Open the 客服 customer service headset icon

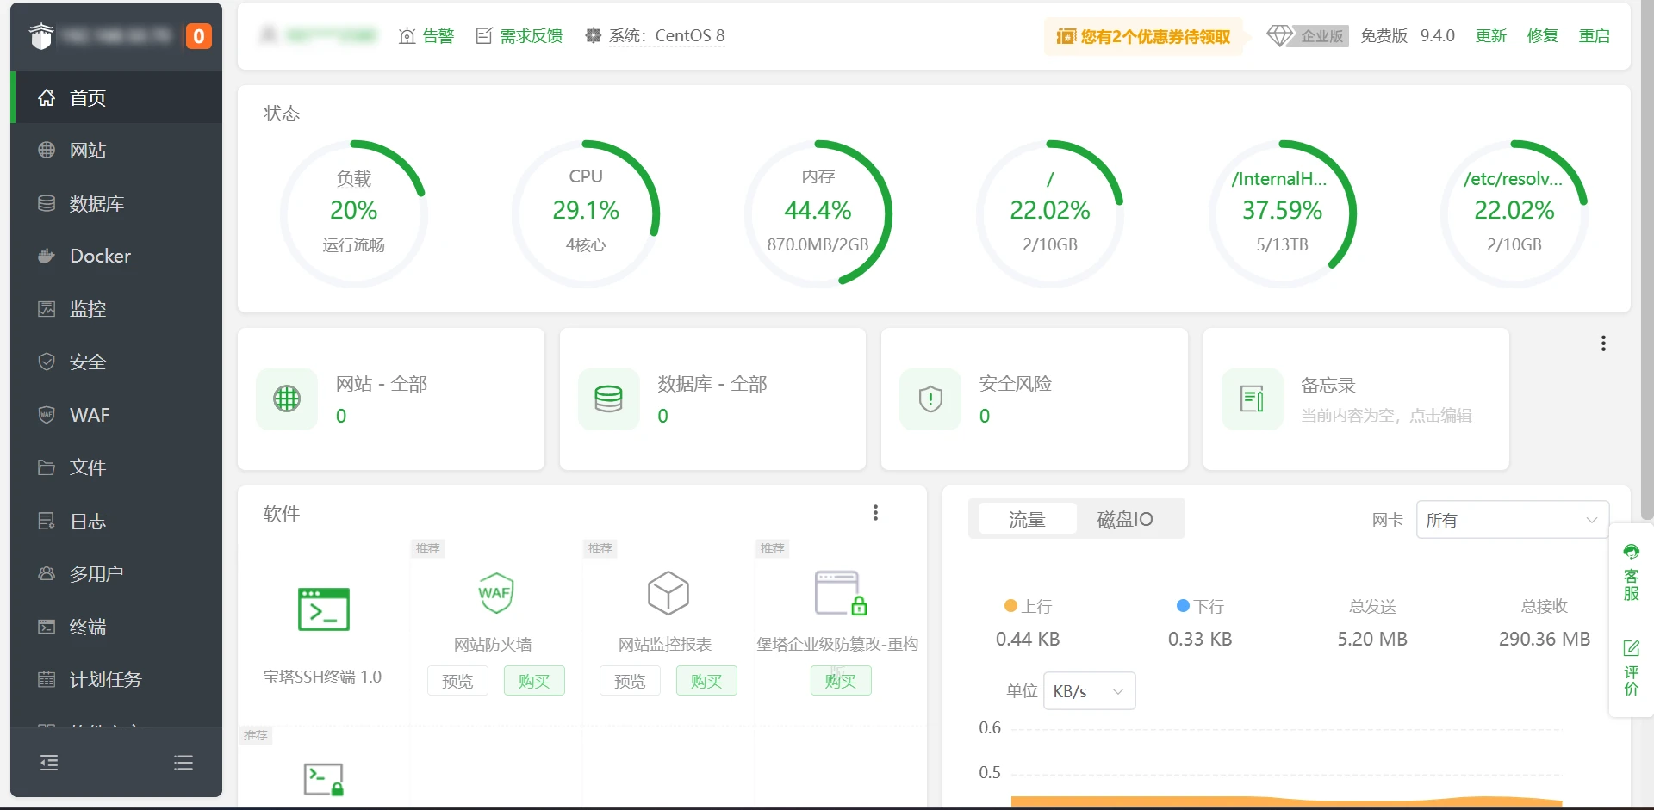pyautogui.click(x=1631, y=552)
